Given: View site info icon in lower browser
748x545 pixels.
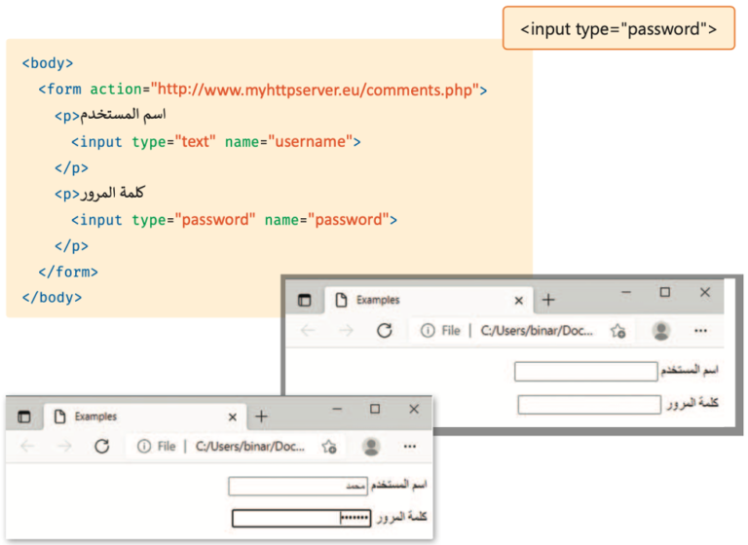Looking at the screenshot, I should click(143, 446).
